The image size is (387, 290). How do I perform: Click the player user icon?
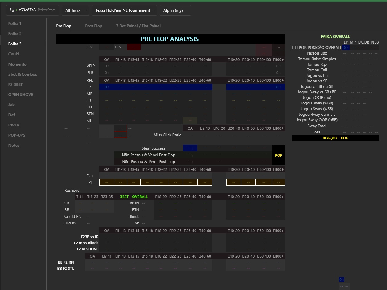pos(12,10)
